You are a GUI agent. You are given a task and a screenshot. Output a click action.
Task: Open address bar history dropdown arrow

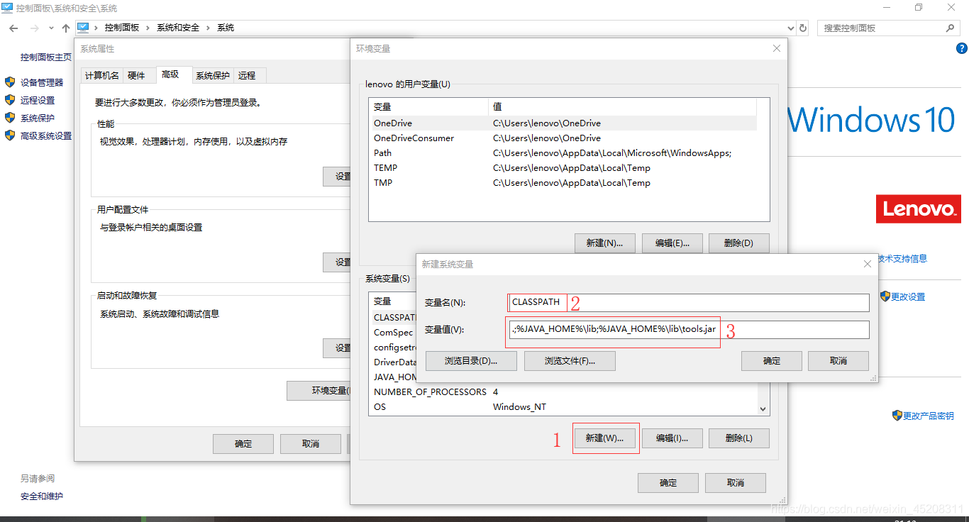pos(791,28)
